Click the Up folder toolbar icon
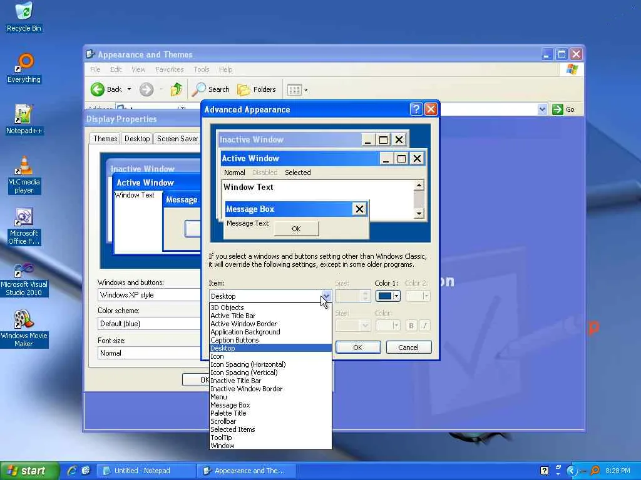This screenshot has height=480, width=641. [176, 89]
